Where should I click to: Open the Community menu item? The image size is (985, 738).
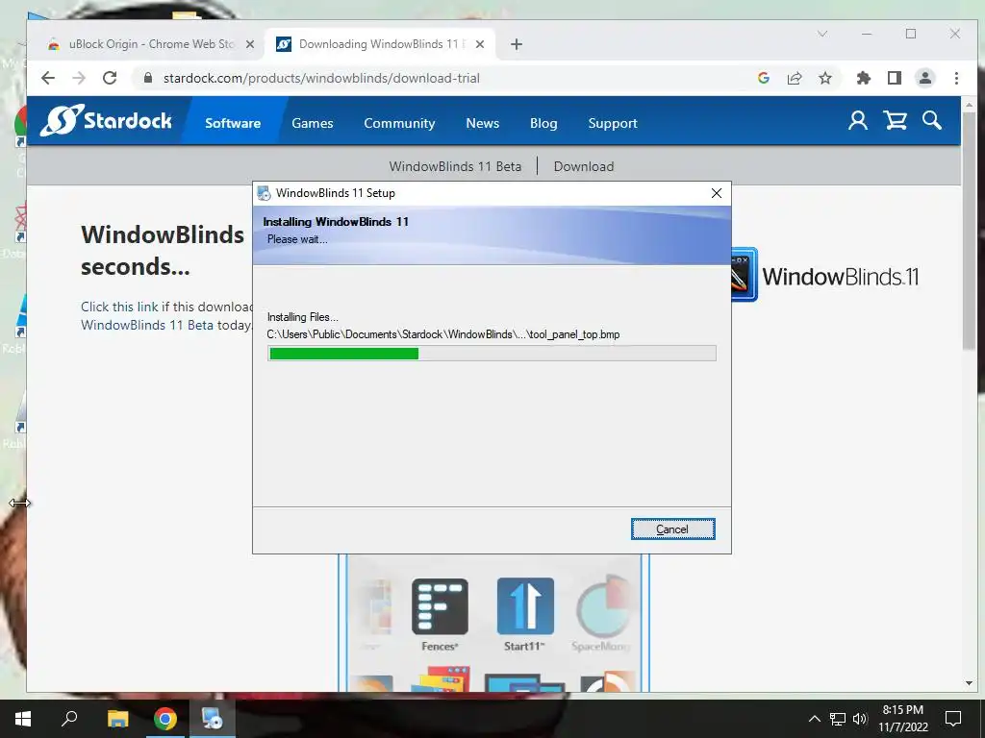(399, 123)
